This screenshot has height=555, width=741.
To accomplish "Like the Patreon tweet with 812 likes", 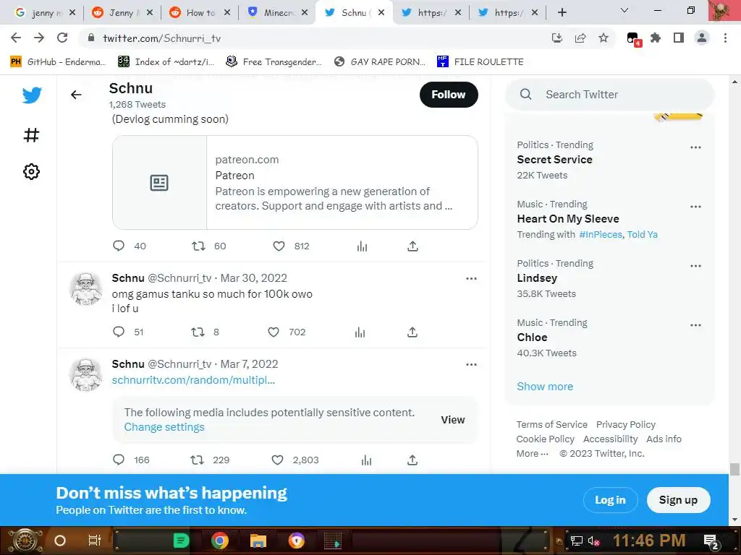I will point(279,246).
